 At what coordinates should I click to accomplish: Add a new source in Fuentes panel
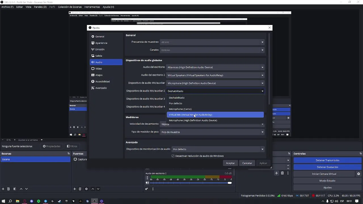click(75, 189)
